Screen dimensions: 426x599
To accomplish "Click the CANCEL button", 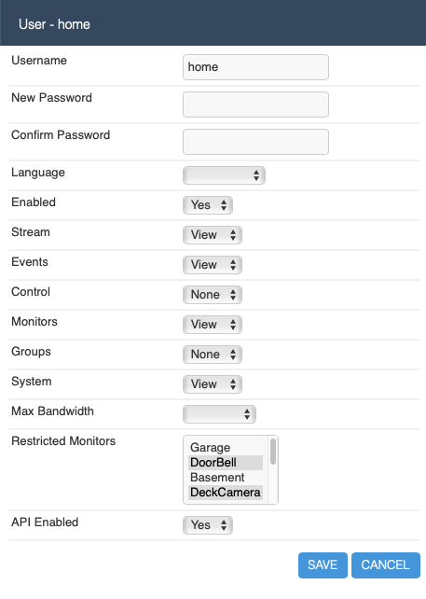I will pyautogui.click(x=386, y=565).
